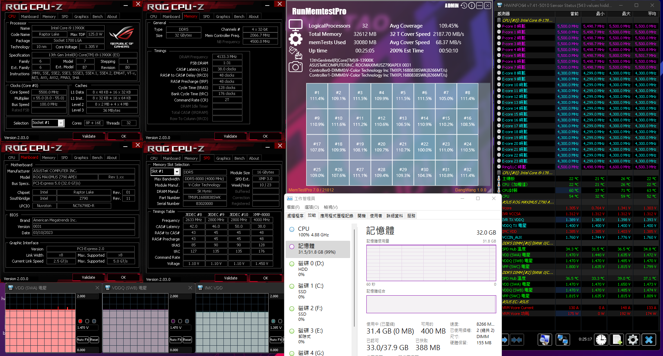Click IMC VDD graph window title icon
663x356 pixels.
200,288
